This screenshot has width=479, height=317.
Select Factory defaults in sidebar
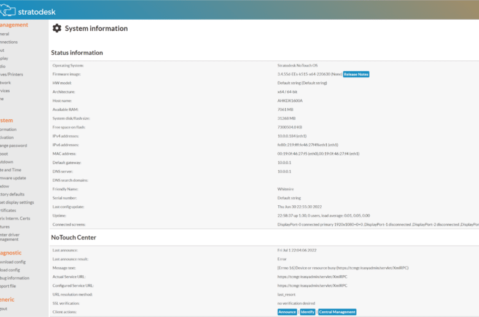(x=12, y=194)
